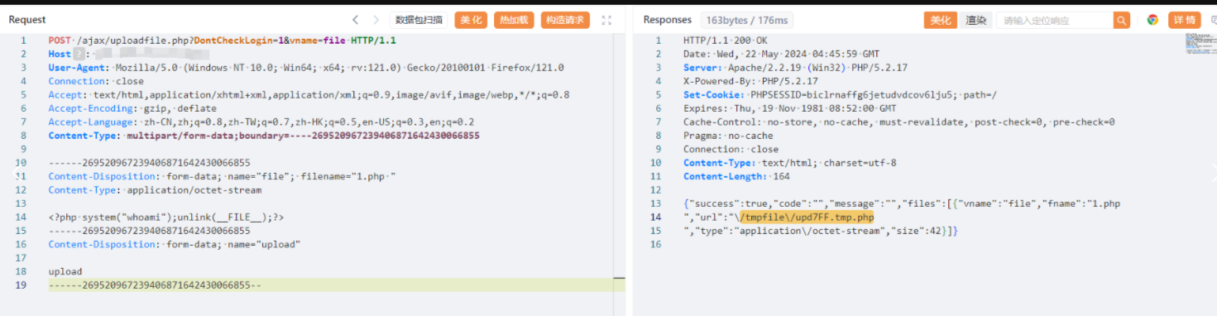Focus the 请输入定位响应 search field

point(1055,20)
